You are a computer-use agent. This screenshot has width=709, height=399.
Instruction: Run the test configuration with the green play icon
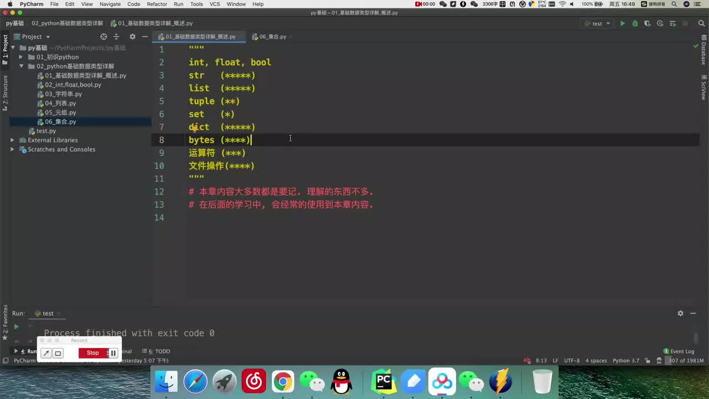pyautogui.click(x=622, y=23)
